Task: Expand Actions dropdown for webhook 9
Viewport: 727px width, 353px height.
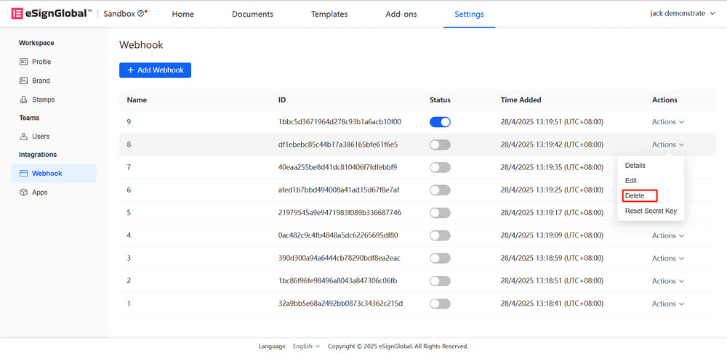Action: click(667, 122)
